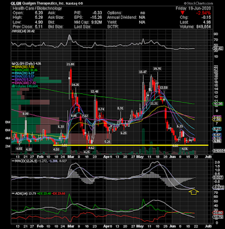Click the green EMA(200) price tag on right axis
Screen dimensions: 225x229
pos(218,104)
